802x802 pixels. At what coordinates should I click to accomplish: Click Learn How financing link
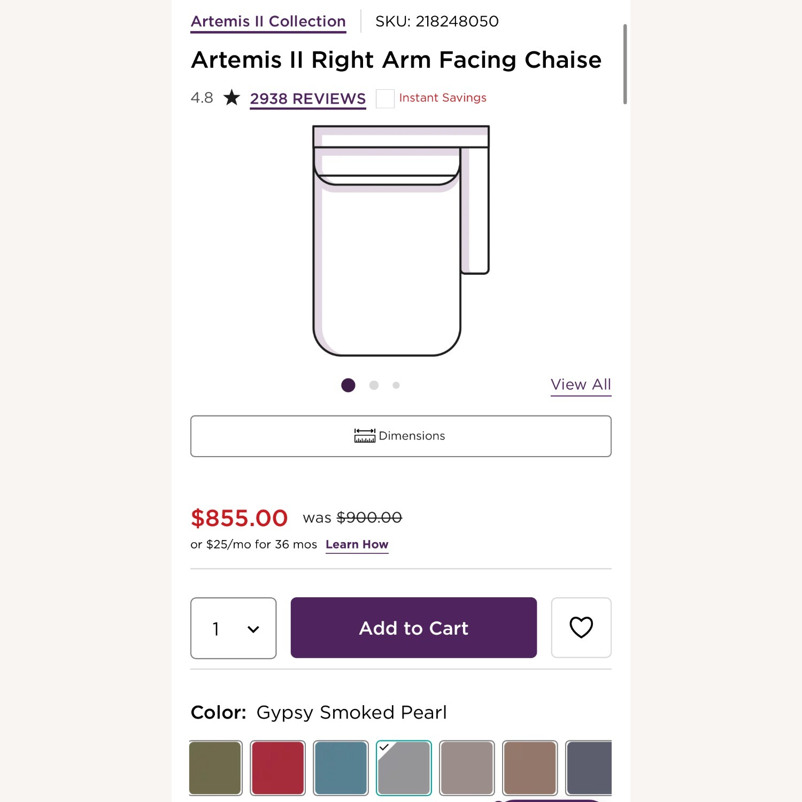pyautogui.click(x=357, y=544)
